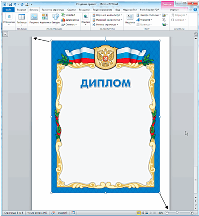Click the Рисунок (Picture) insert icon

click(34, 18)
